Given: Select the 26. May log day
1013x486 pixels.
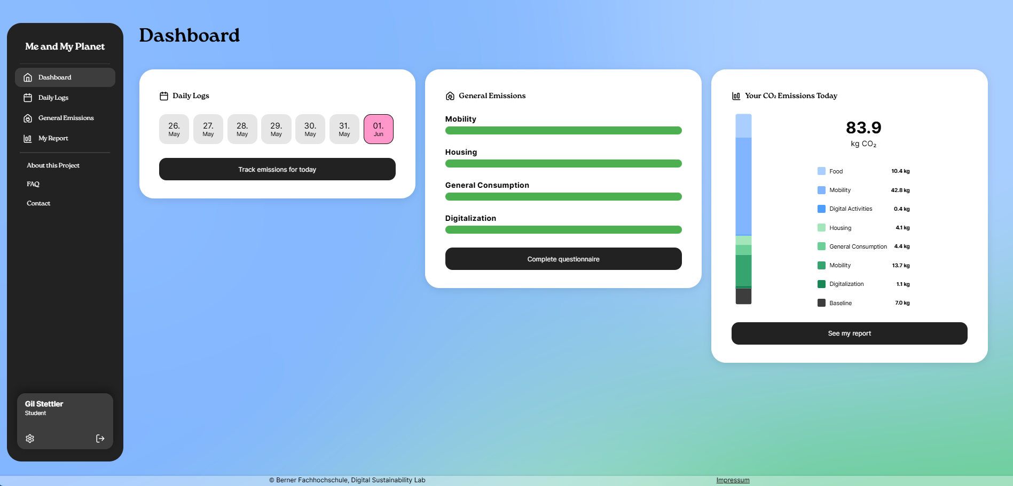Looking at the screenshot, I should point(174,129).
